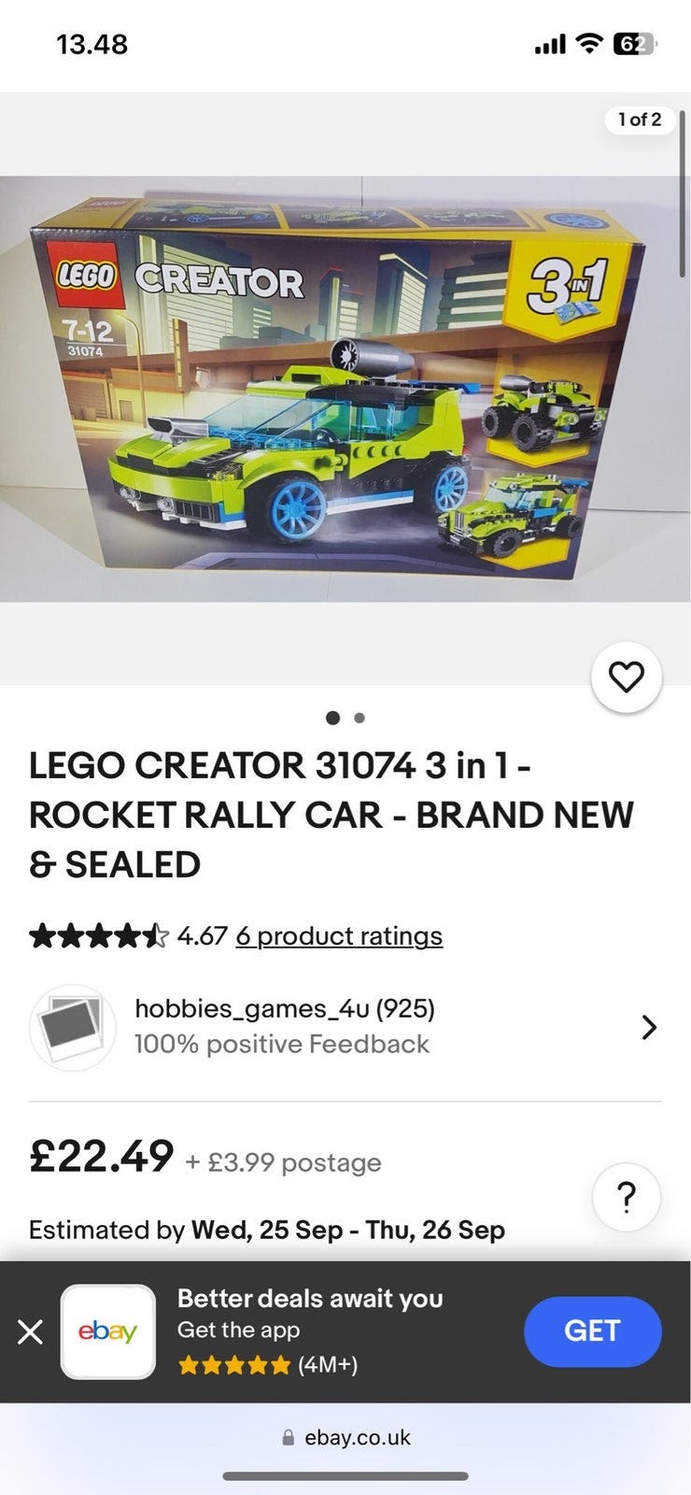Tap the app banner star ratings
691x1495 pixels.
tap(234, 1365)
